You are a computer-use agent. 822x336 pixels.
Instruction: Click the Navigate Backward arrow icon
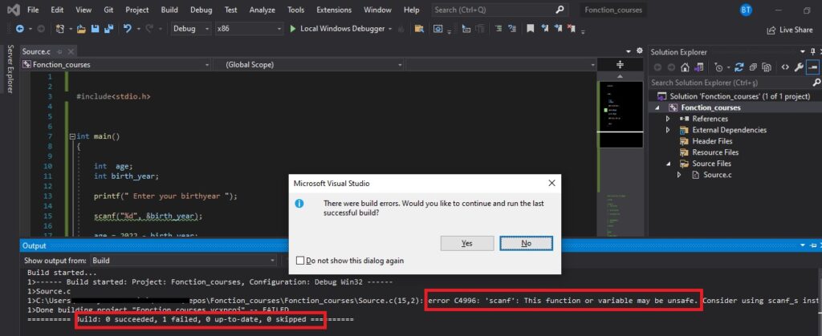(19, 29)
